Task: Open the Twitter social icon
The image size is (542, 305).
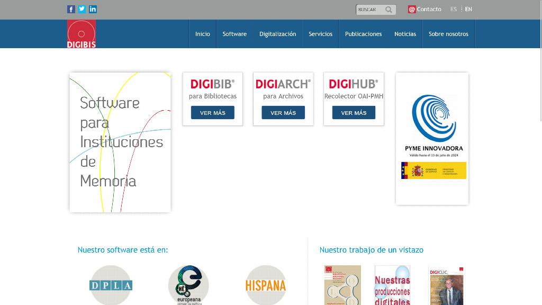Action: tap(82, 9)
